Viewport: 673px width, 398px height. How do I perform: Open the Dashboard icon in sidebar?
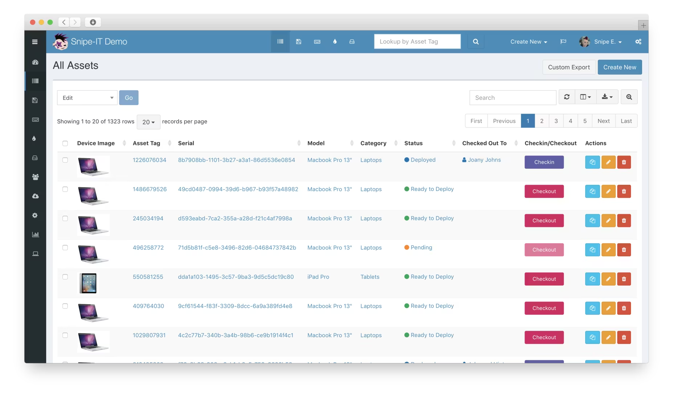tap(35, 62)
